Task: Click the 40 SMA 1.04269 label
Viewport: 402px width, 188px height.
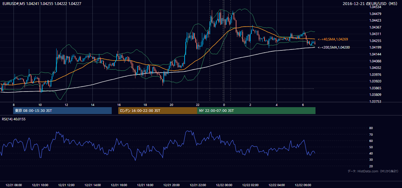Action: click(x=333, y=39)
